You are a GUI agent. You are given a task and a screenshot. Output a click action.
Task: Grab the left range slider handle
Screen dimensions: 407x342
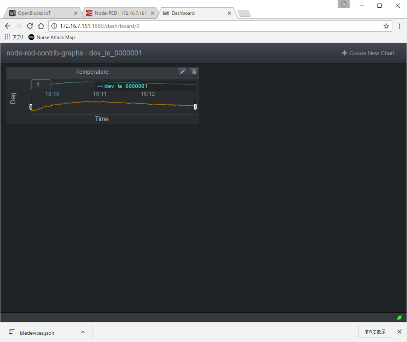[31, 107]
